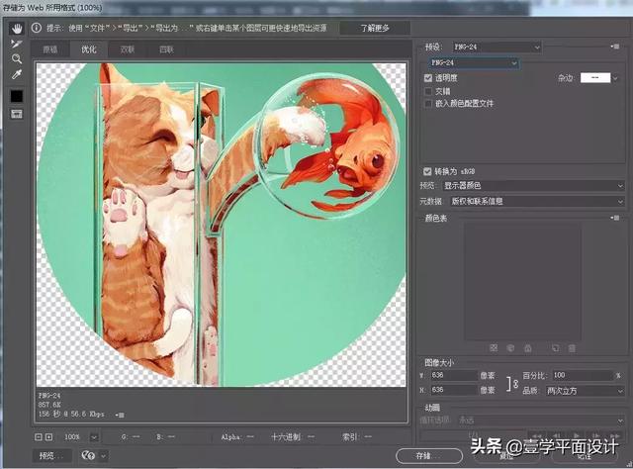This screenshot has height=469, width=633.
Task: Open the zoom level dropdown arrow
Action: tap(94, 437)
